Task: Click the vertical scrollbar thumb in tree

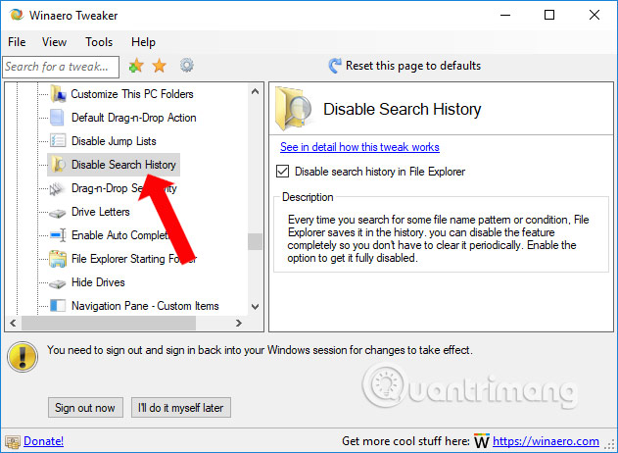Action: point(255,241)
